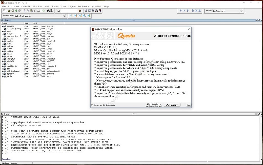Open the New file icon dropdown arrow
This screenshot has height=165, width=263.
(x=7, y=11)
